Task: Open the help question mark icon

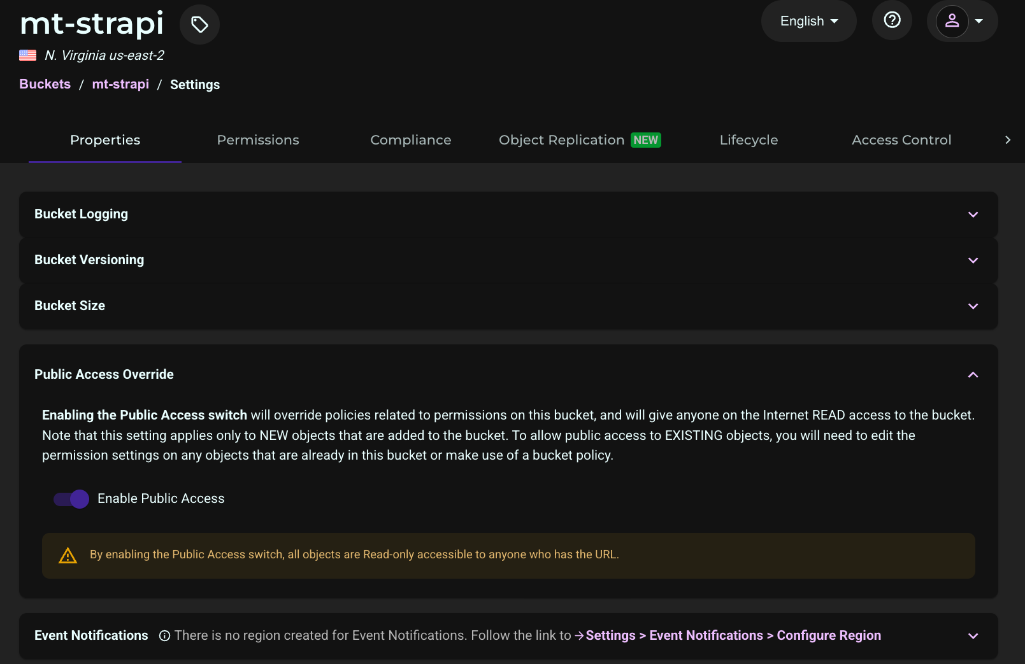Action: coord(892,20)
